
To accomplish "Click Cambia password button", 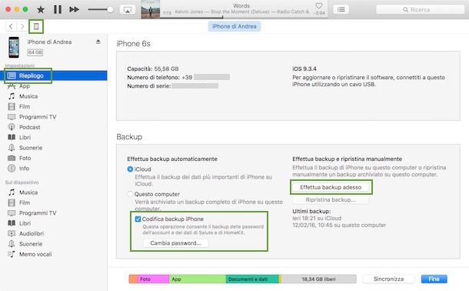I will pyautogui.click(x=175, y=243).
